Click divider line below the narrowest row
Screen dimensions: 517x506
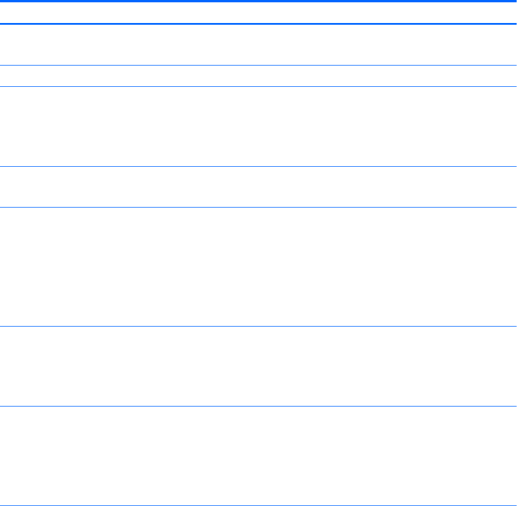point(258,86)
